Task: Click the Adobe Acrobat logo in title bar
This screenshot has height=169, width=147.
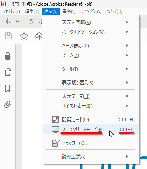Action: [x=3, y=4]
